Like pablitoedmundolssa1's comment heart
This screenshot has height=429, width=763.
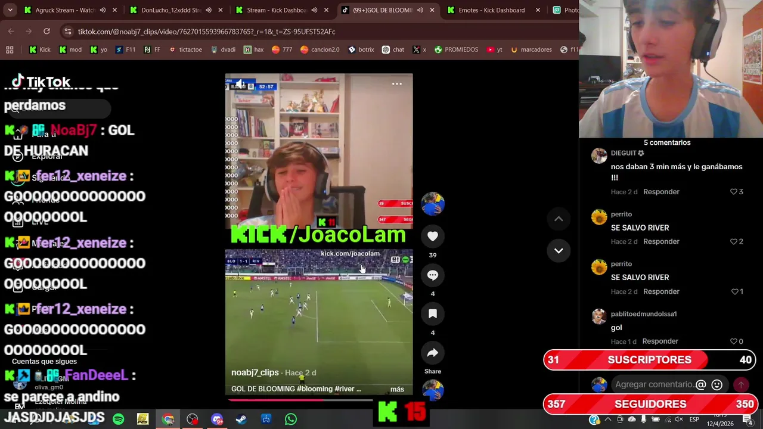click(x=734, y=341)
